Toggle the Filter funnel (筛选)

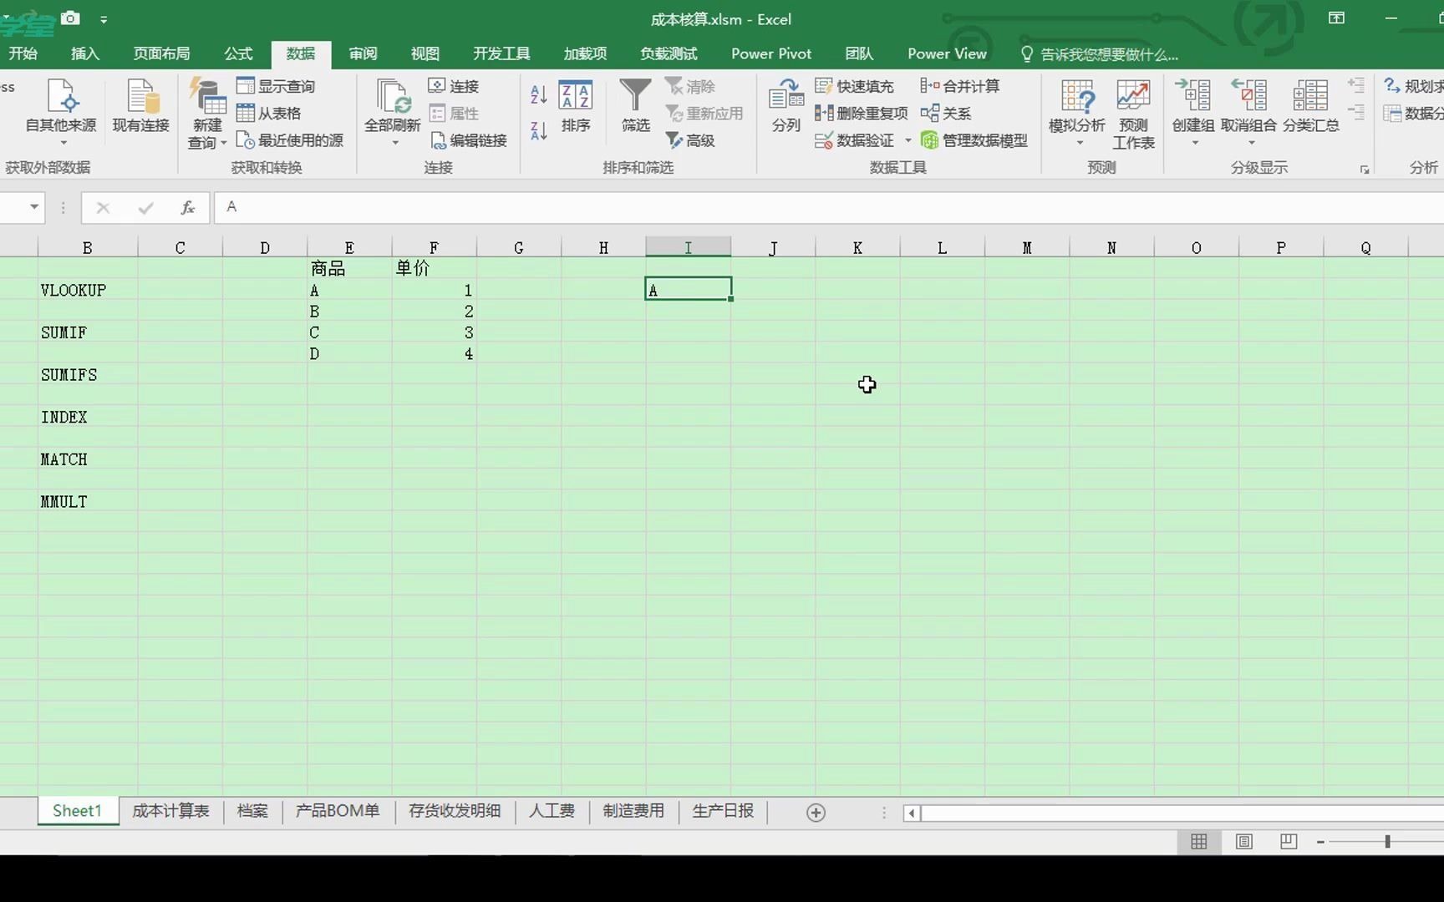(x=635, y=105)
